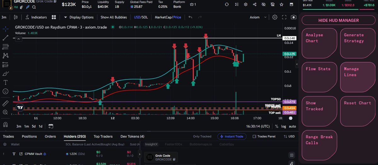Open the share token icon

click(x=255, y=4)
